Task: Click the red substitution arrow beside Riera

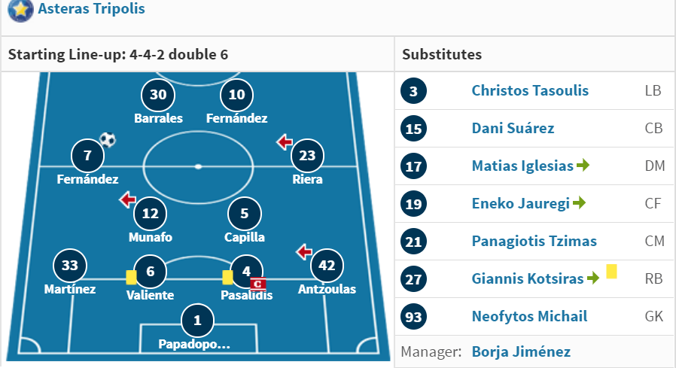Action: [x=285, y=141]
